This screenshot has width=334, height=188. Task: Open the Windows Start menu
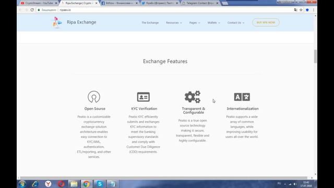point(22,184)
